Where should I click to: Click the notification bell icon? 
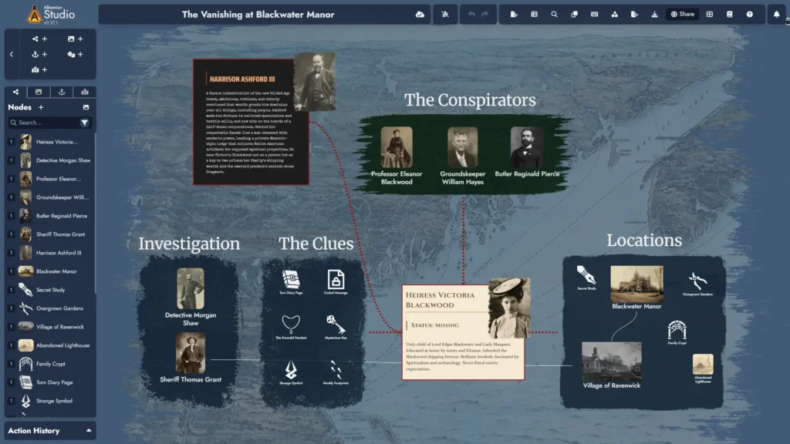776,13
